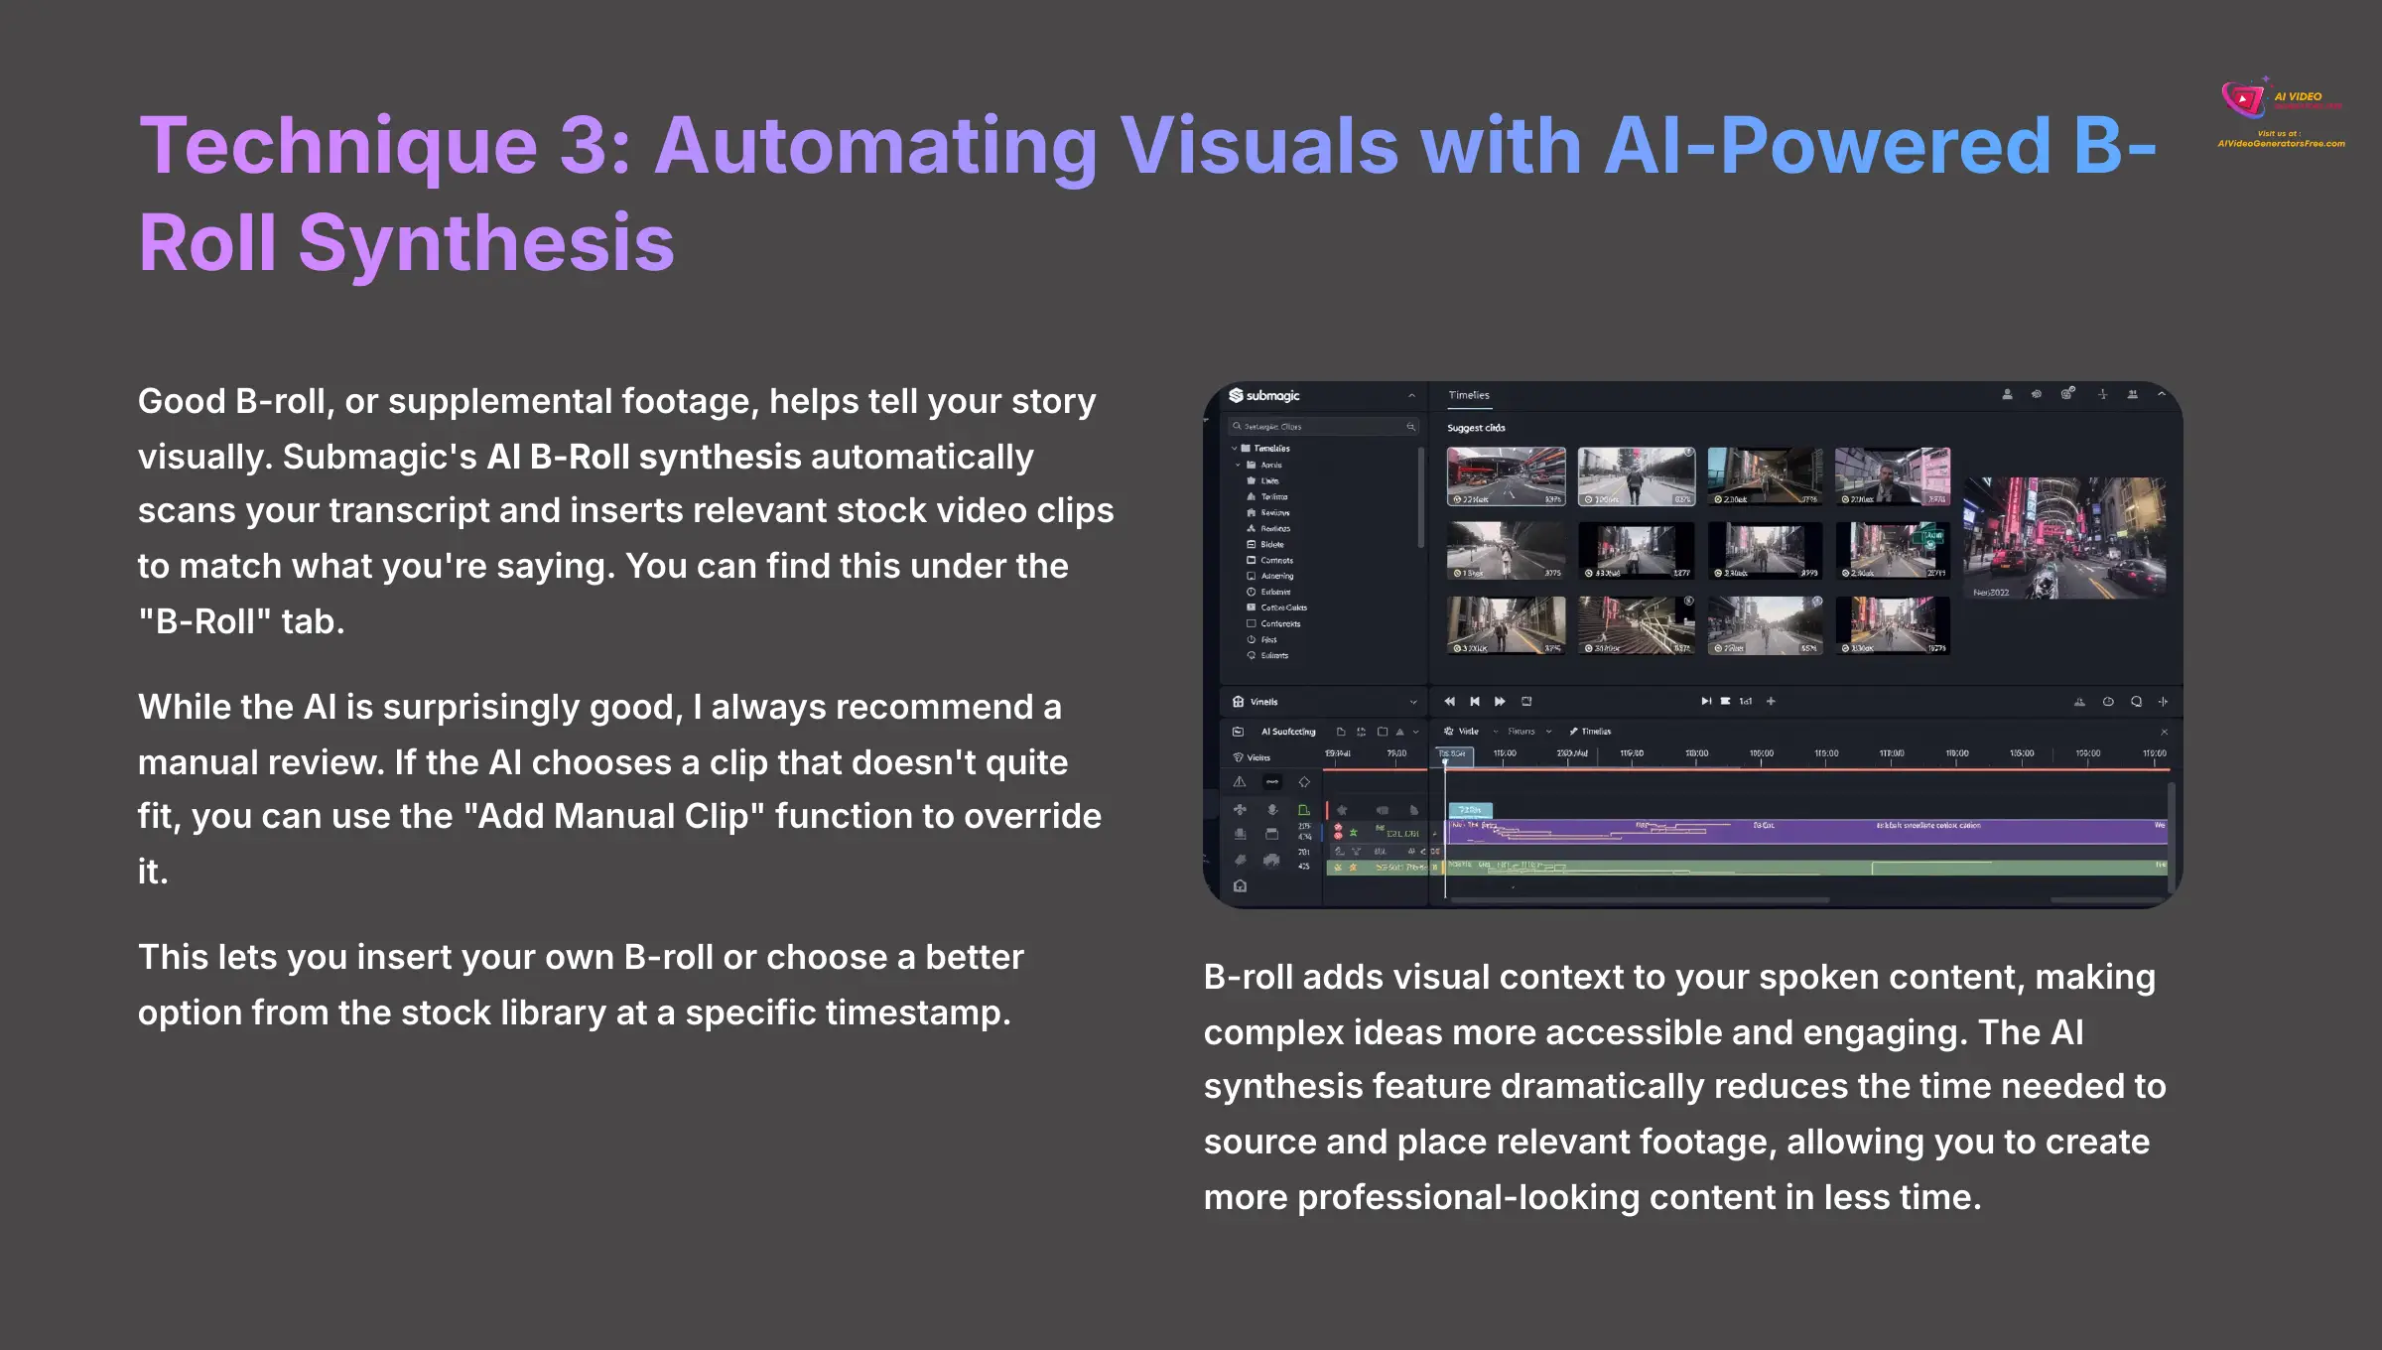This screenshot has height=1350, width=2382.
Task: Click the Vinells panel icon
Action: tap(1239, 701)
